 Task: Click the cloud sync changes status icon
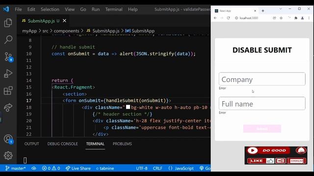pyautogui.click(x=34, y=168)
